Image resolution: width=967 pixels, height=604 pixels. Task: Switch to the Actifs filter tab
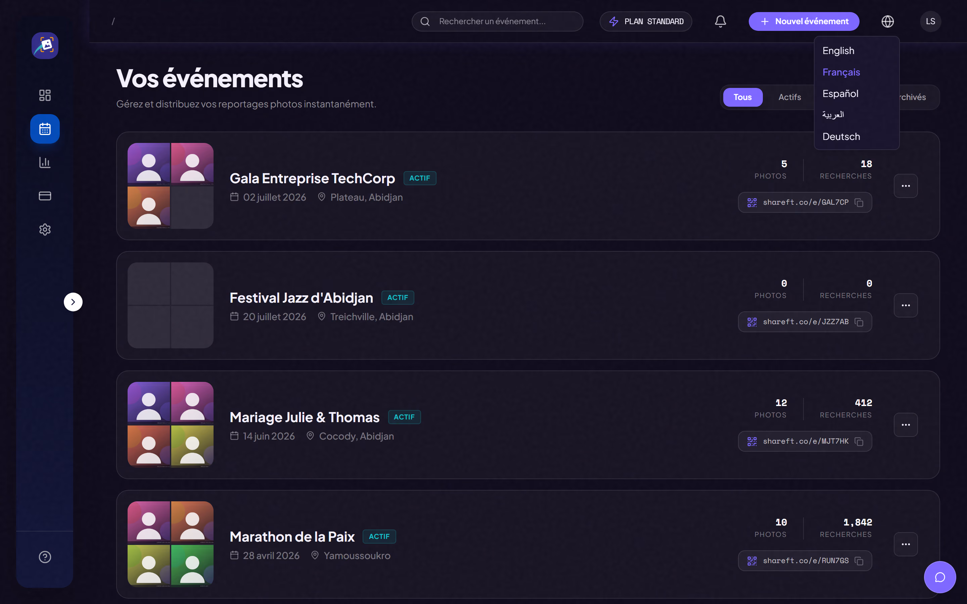(789, 97)
